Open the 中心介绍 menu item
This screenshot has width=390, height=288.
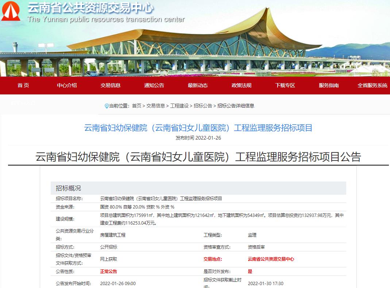(67, 85)
